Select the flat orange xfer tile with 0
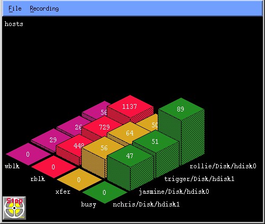Image resolution: width=265 pixels, height=224 pixels. tap(79, 179)
